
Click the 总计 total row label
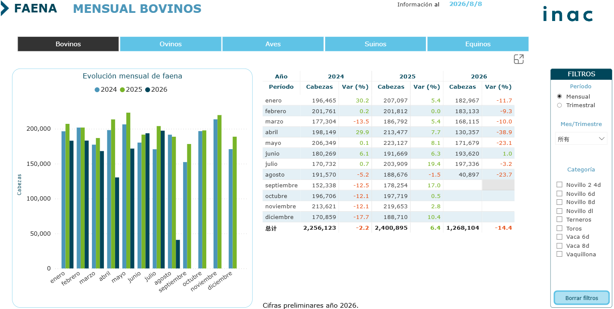[x=271, y=228]
